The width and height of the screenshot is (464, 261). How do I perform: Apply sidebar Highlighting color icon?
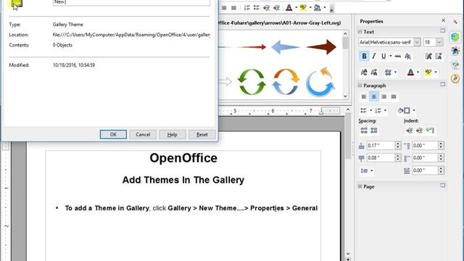428,72
